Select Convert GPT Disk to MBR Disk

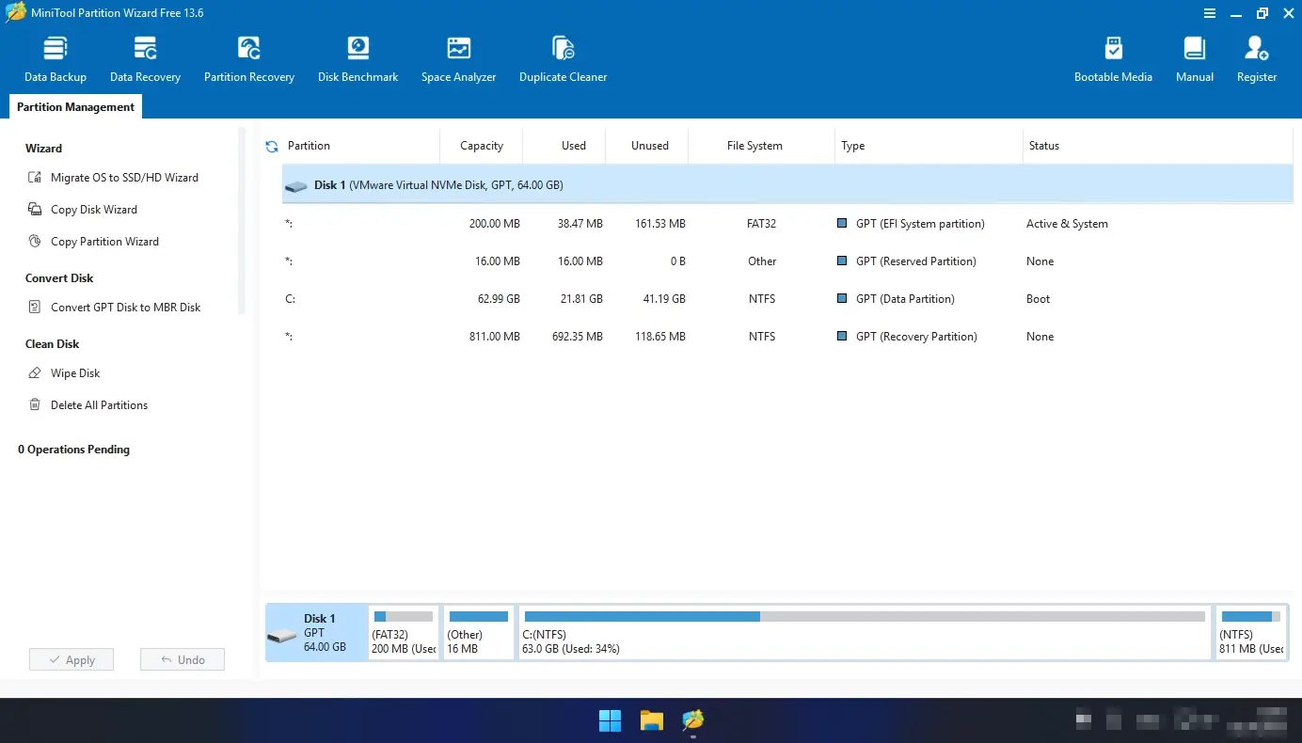pyautogui.click(x=126, y=308)
